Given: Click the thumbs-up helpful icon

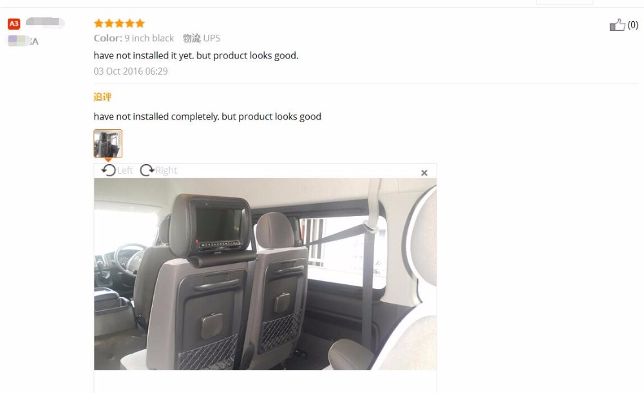Looking at the screenshot, I should point(617,25).
